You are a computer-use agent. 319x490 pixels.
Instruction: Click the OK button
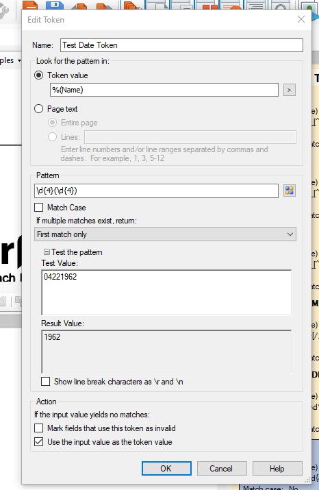pyautogui.click(x=166, y=469)
